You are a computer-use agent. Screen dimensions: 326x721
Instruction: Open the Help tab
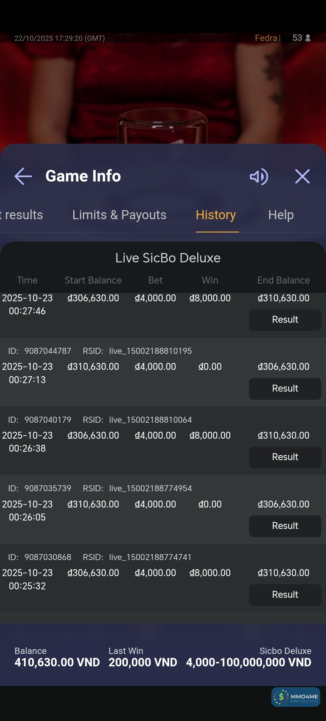[x=281, y=215]
